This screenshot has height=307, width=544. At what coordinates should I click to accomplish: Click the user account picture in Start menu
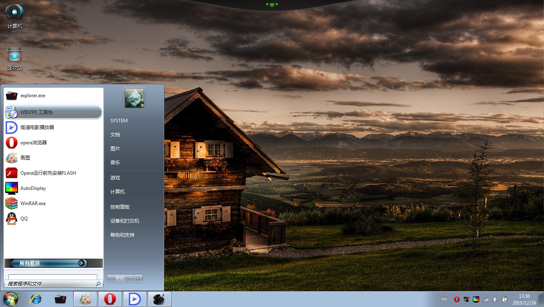coord(134,98)
